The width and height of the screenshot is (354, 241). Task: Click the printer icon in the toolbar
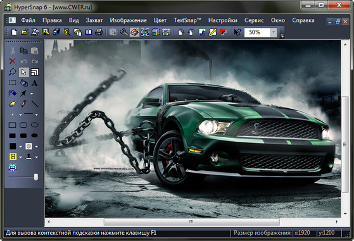click(x=99, y=32)
